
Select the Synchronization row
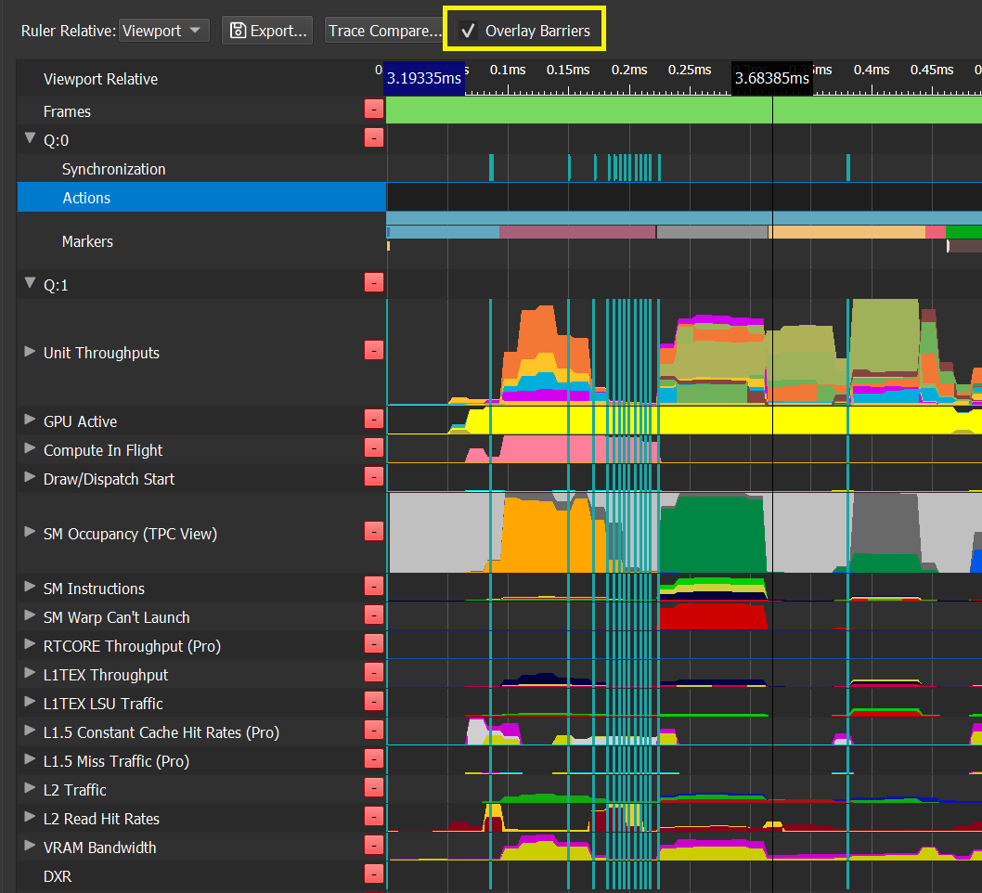113,169
